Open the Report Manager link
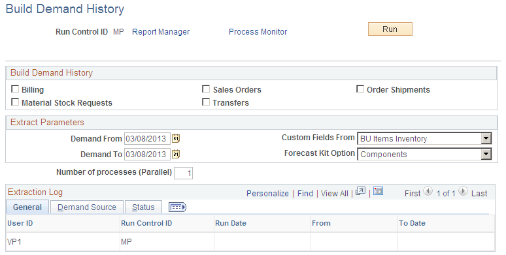Image resolution: width=506 pixels, height=255 pixels. tap(161, 32)
